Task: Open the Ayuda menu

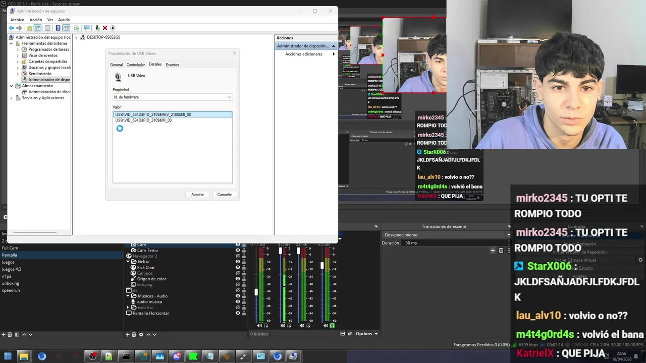Action: [x=64, y=20]
